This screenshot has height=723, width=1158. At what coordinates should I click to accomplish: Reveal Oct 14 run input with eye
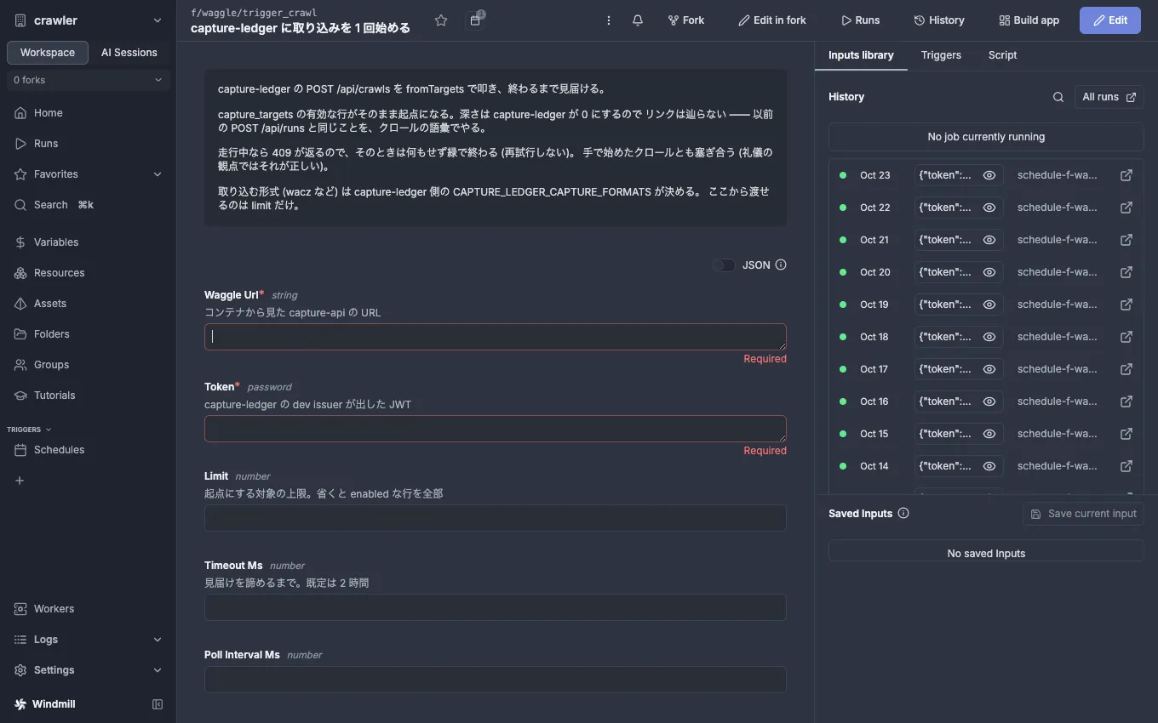tap(989, 466)
